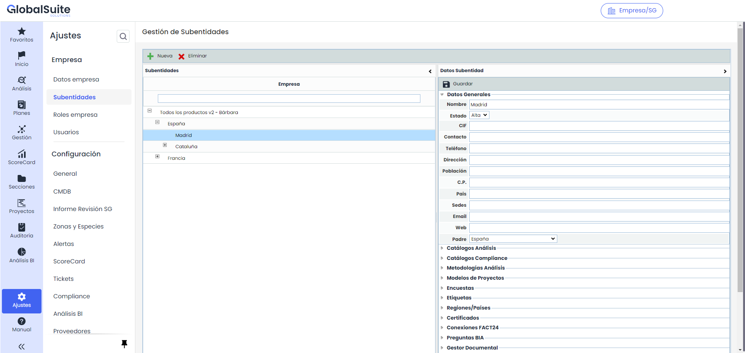
Task: Open Favoritos star icon in sidebar
Action: coord(22,31)
